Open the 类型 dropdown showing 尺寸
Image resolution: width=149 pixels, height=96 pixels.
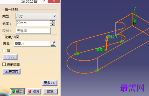click(x=36, y=16)
